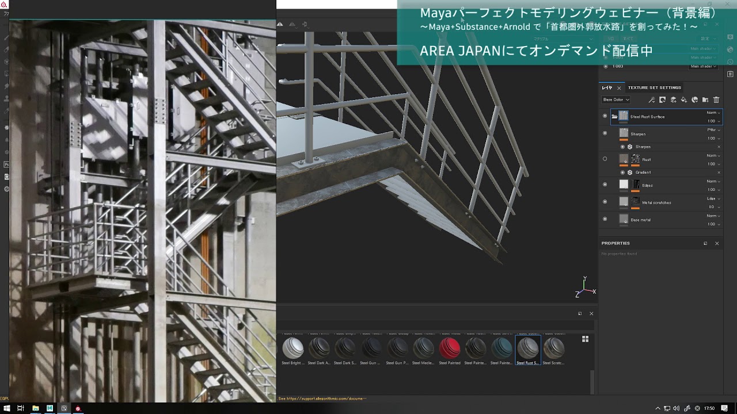The width and height of the screenshot is (737, 414).
Task: Open Task View on the taskbar
Action: (x=21, y=408)
